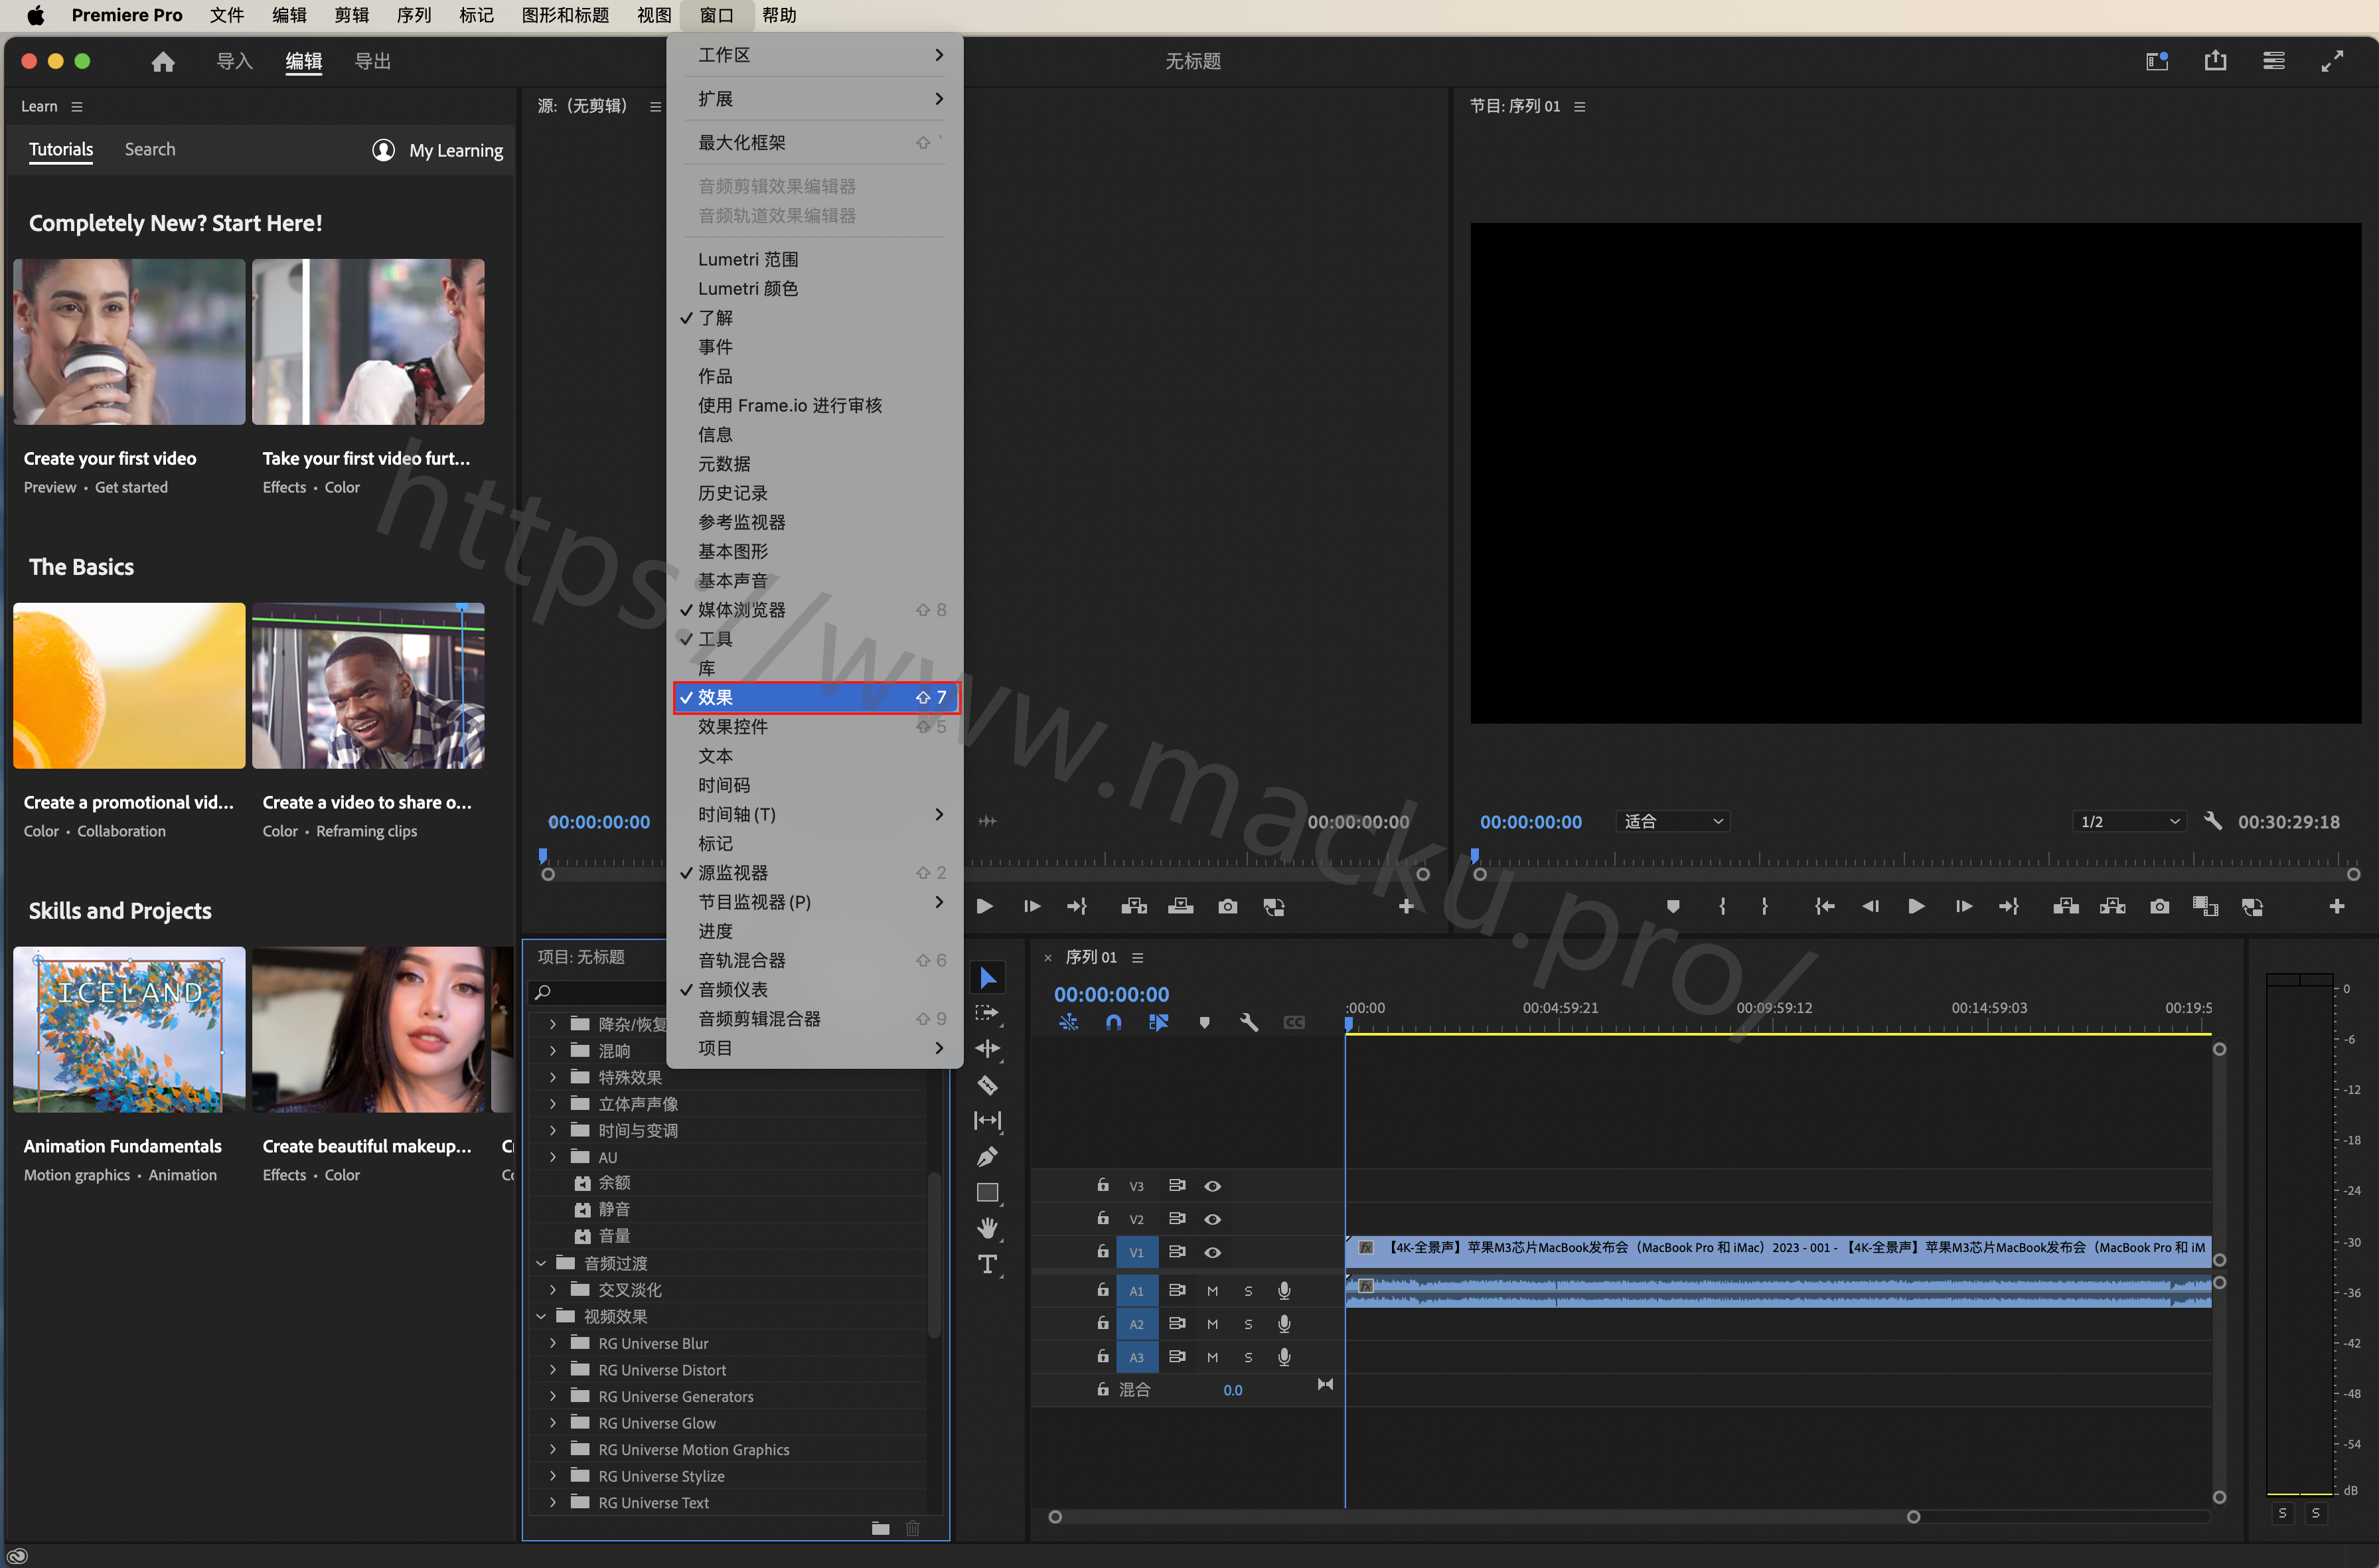Open the 导入 workspace tab
Screen dimensions: 2379x1568
coord(234,61)
